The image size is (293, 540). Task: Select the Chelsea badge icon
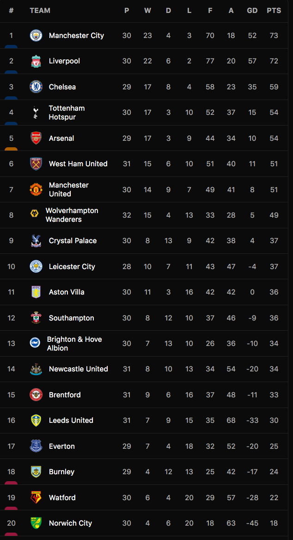pyautogui.click(x=36, y=87)
